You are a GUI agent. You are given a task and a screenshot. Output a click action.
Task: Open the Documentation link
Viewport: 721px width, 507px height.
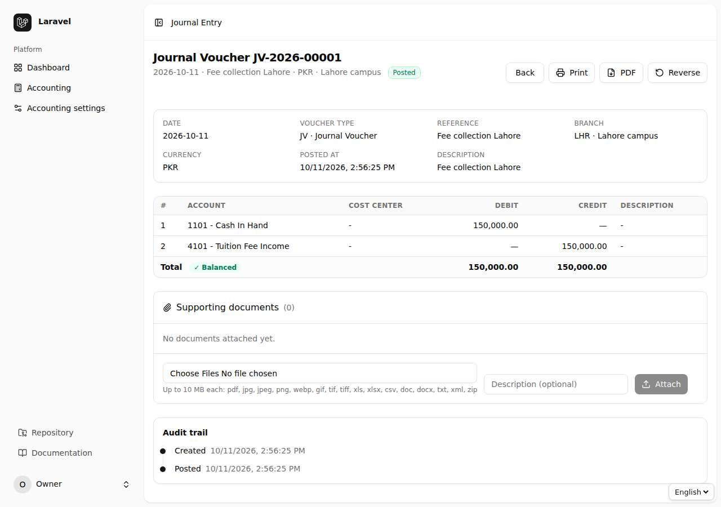pyautogui.click(x=72, y=453)
